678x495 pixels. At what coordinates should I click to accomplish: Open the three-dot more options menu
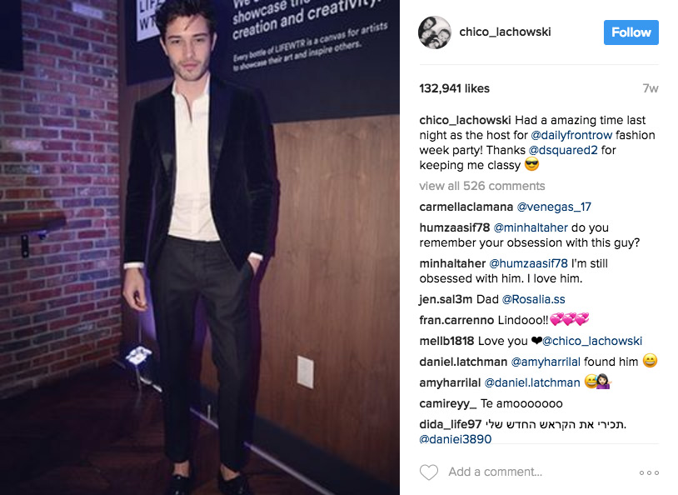pyautogui.click(x=649, y=473)
